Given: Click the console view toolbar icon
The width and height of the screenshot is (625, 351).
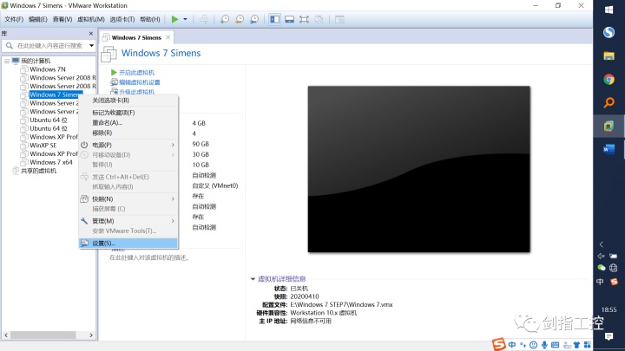Looking at the screenshot, I should coord(339,19).
